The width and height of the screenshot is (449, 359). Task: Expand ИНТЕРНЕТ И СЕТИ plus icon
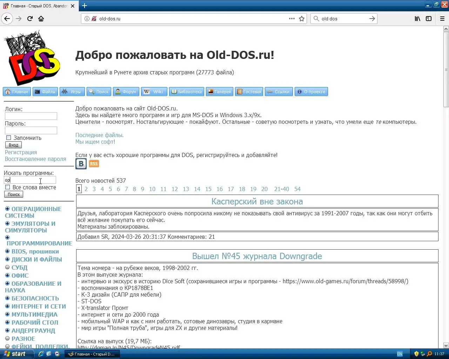7,306
